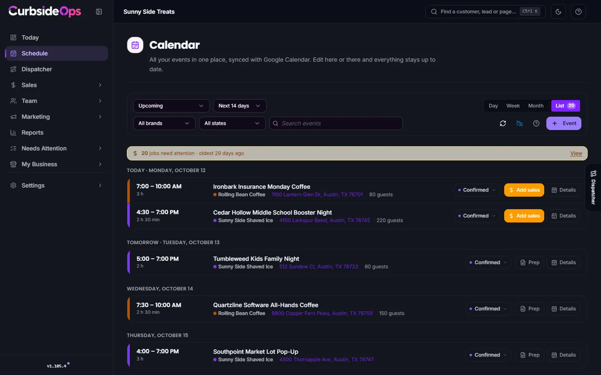Expand the Sales menu chevron
This screenshot has width=601, height=375.
coord(100,85)
